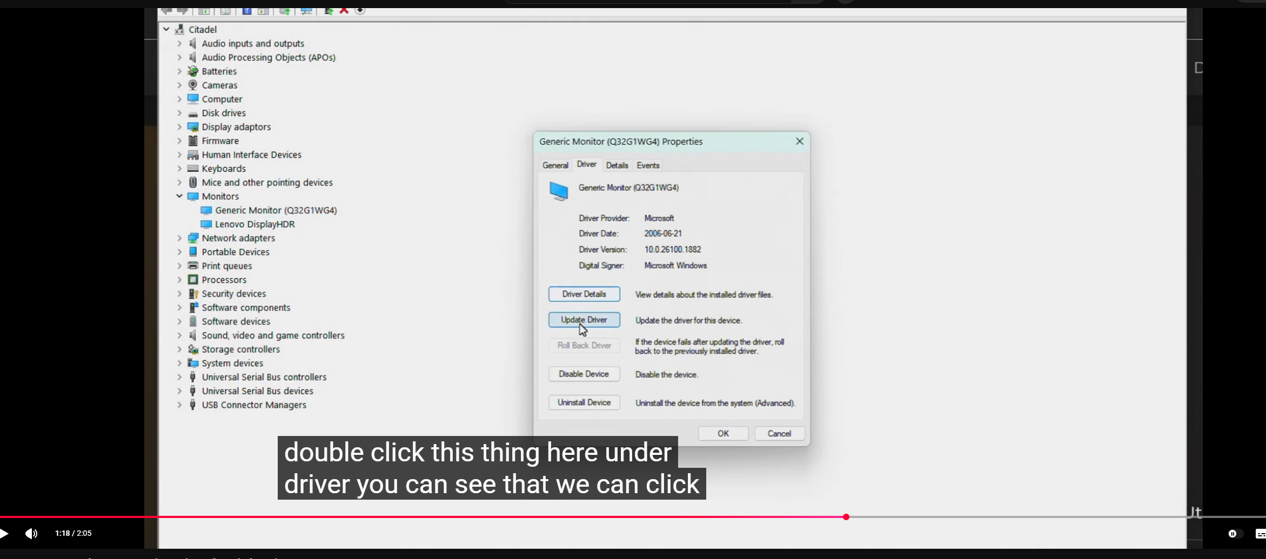The image size is (1266, 559).
Task: Select Generic Monitor (Q32G1WG4) in the tree
Action: (x=276, y=210)
